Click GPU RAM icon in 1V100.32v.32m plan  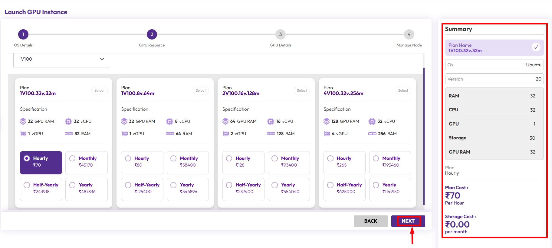pyautogui.click(x=23, y=121)
